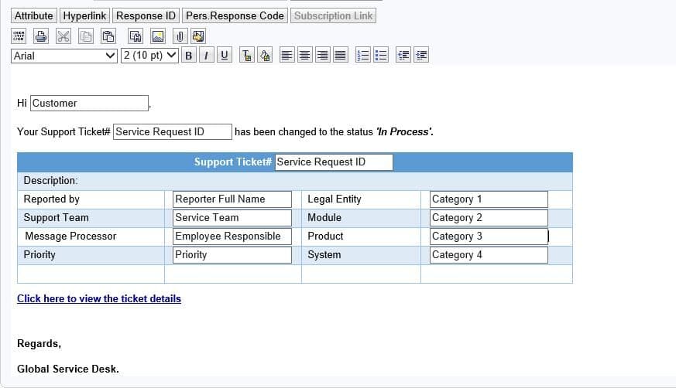Click the Cut scissors icon
This screenshot has height=388, width=676.
coord(63,36)
